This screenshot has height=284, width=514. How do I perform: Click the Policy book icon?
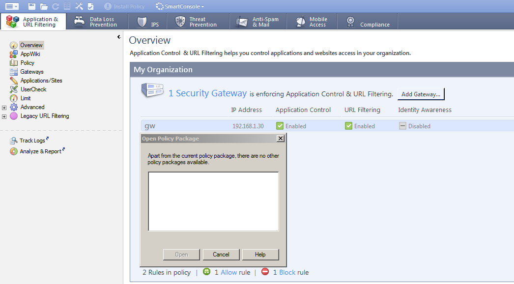13,63
